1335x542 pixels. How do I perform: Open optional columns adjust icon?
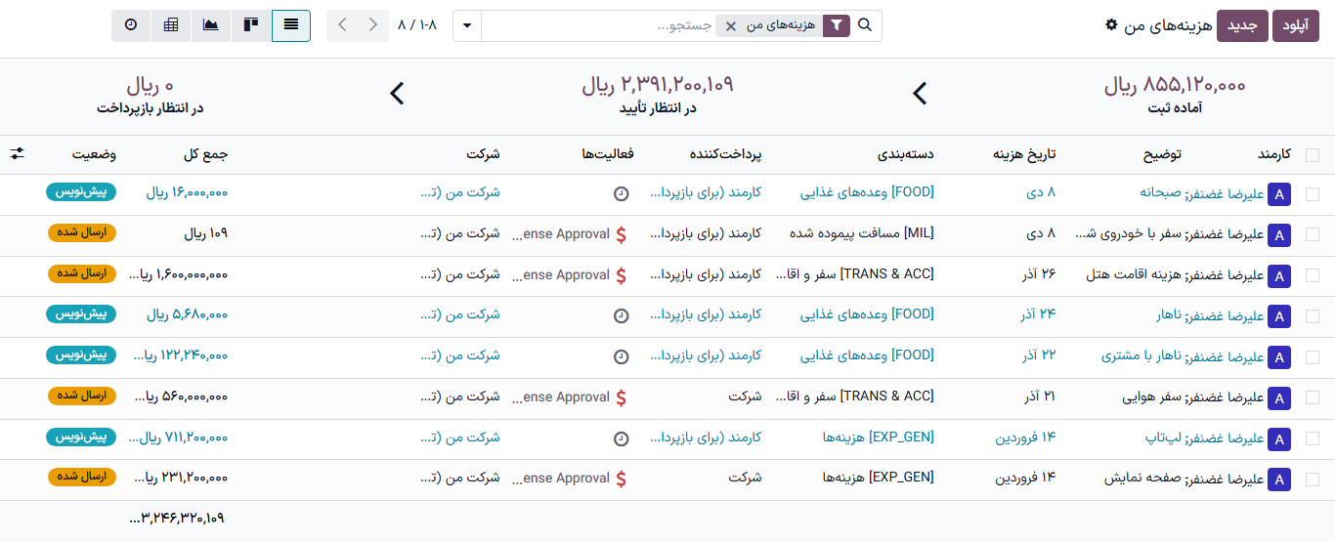pyautogui.click(x=18, y=154)
